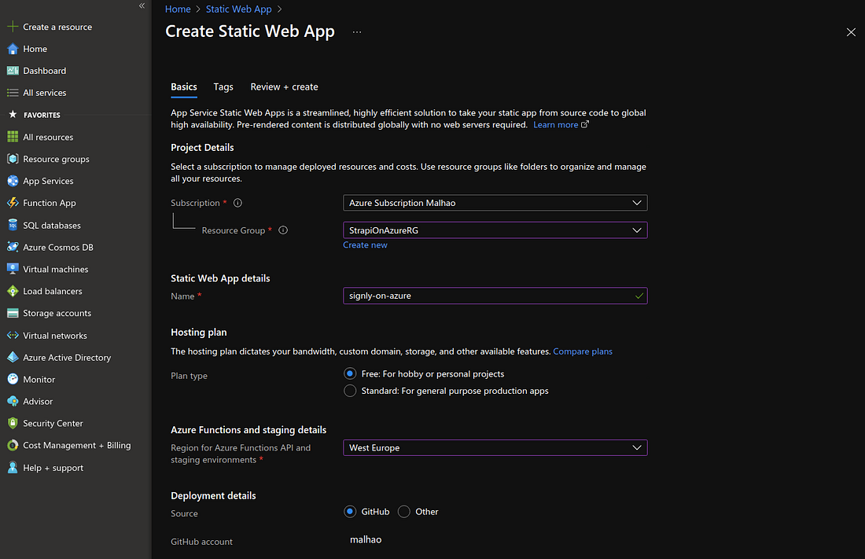This screenshot has height=559, width=865.
Task: Open Azure Cosmos DB from the sidebar icon
Action: click(12, 247)
